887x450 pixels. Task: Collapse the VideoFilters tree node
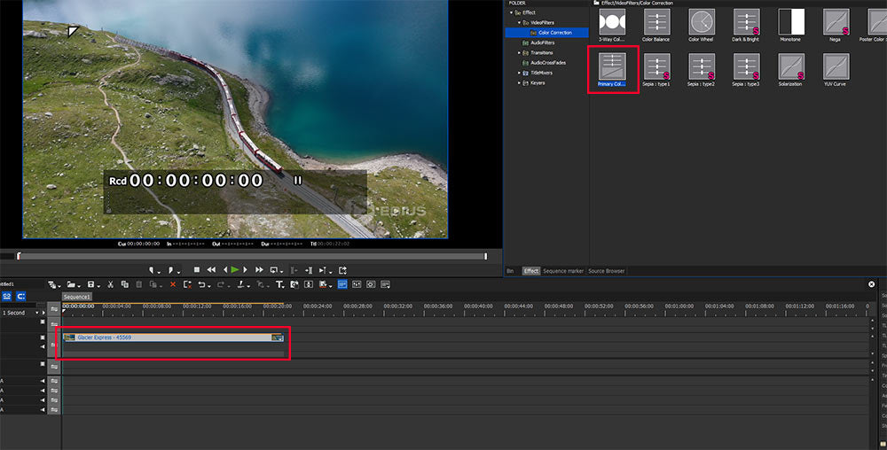tap(520, 22)
